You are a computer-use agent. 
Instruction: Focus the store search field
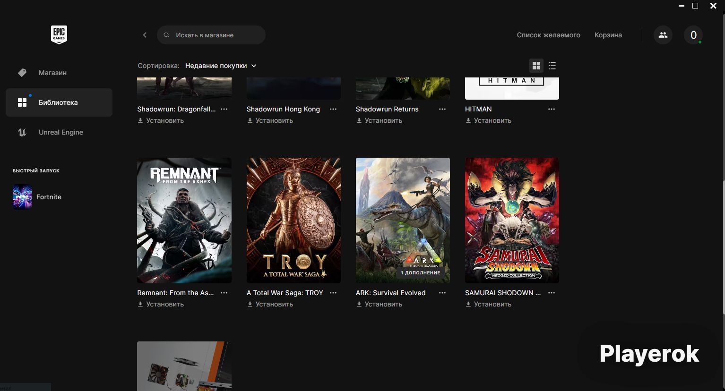pos(211,35)
